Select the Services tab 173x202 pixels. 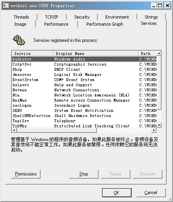pyautogui.click(x=149, y=23)
